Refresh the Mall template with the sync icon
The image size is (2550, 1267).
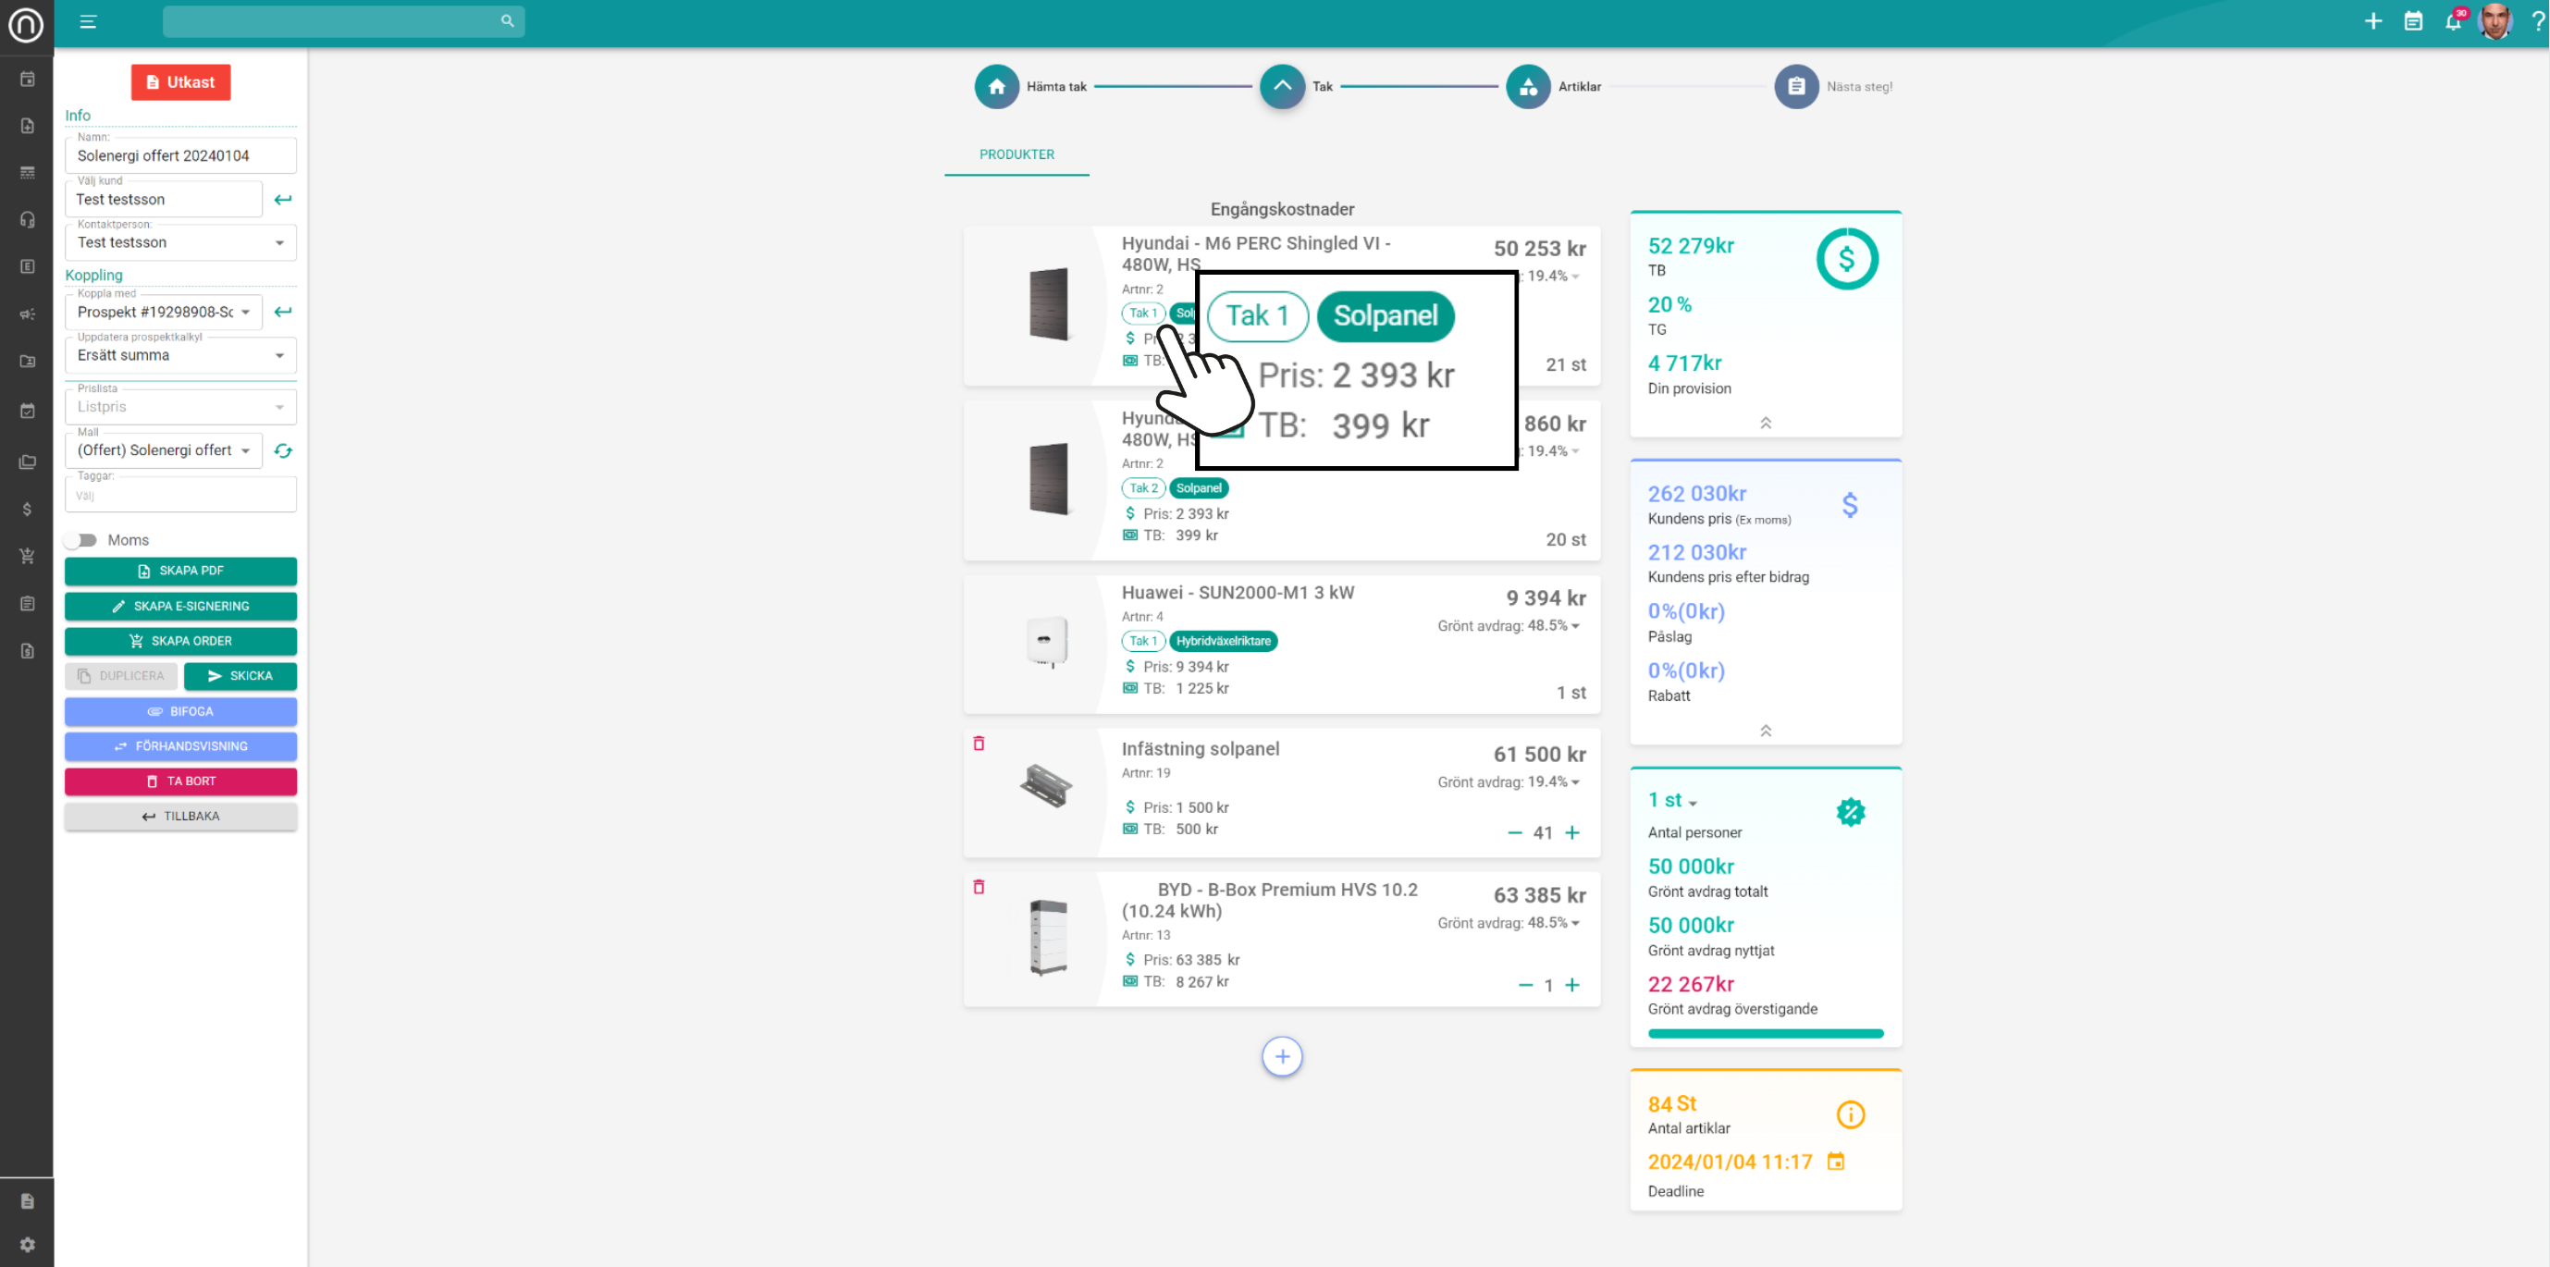click(283, 450)
